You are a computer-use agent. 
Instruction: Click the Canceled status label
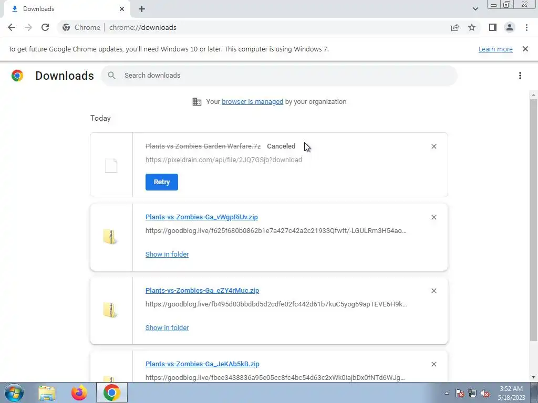(281, 146)
